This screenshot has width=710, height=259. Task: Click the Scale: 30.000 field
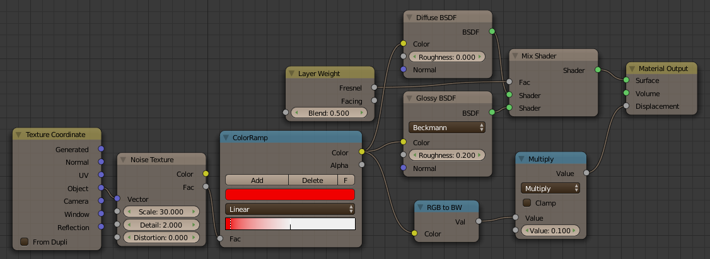pyautogui.click(x=161, y=212)
